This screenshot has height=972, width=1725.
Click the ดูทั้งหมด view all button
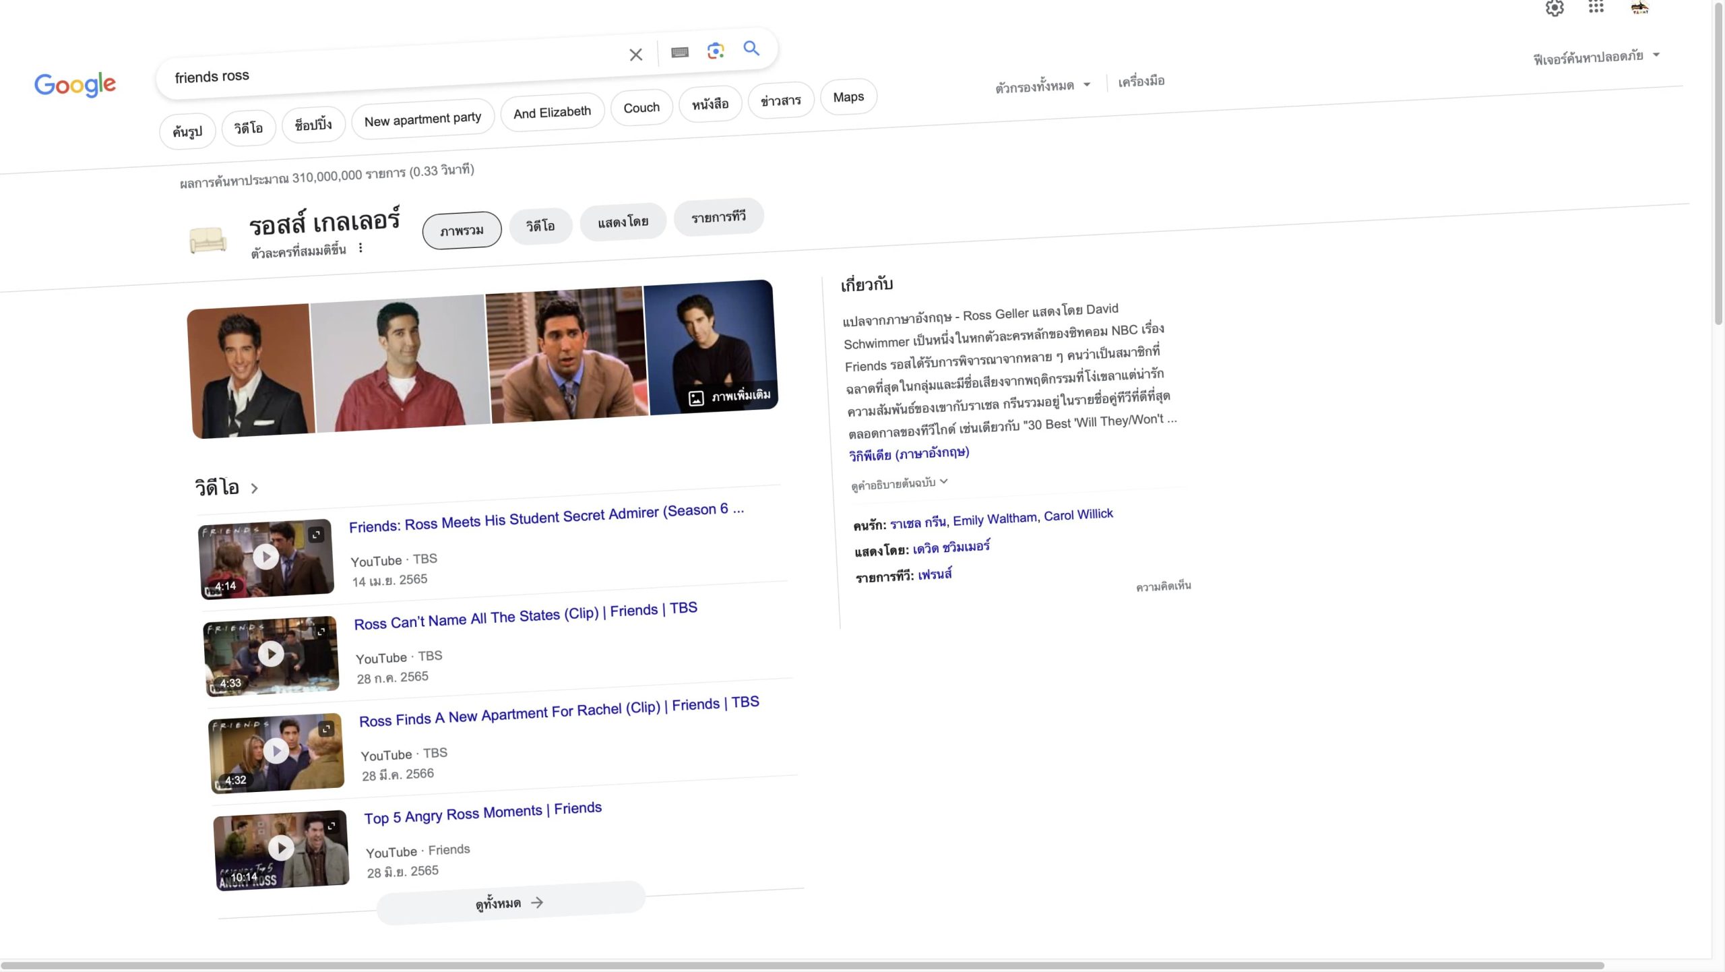[x=510, y=903]
